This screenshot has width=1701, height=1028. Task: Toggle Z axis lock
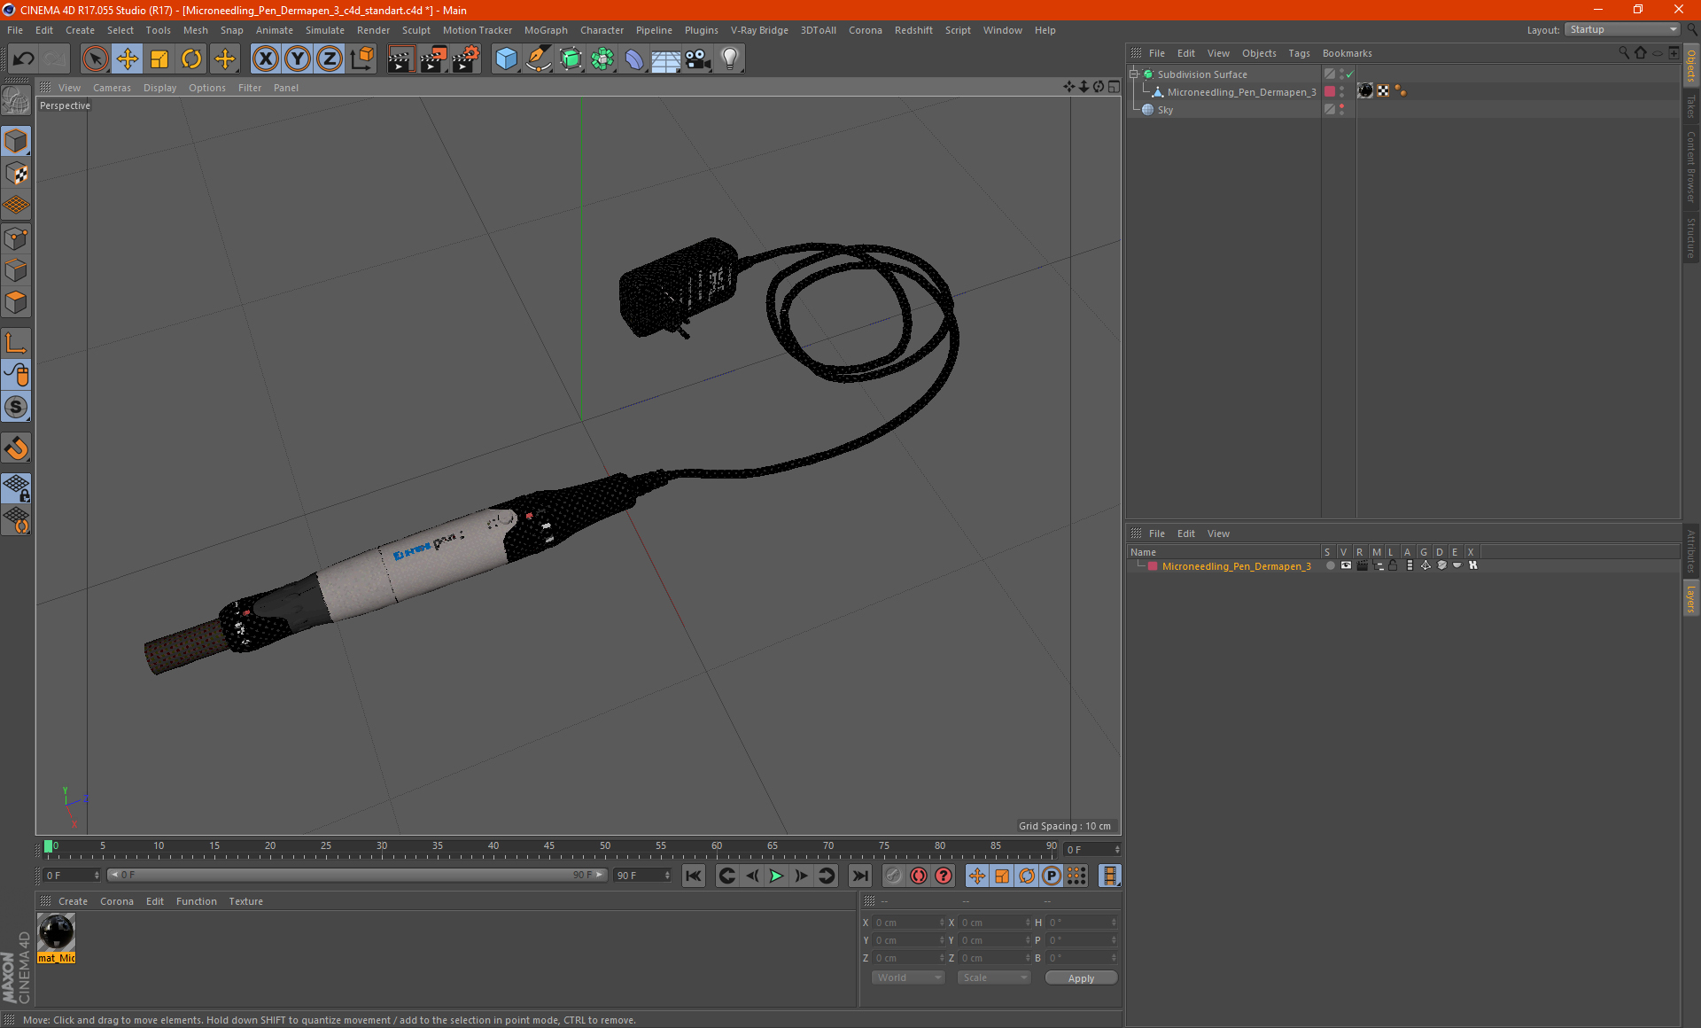(330, 59)
